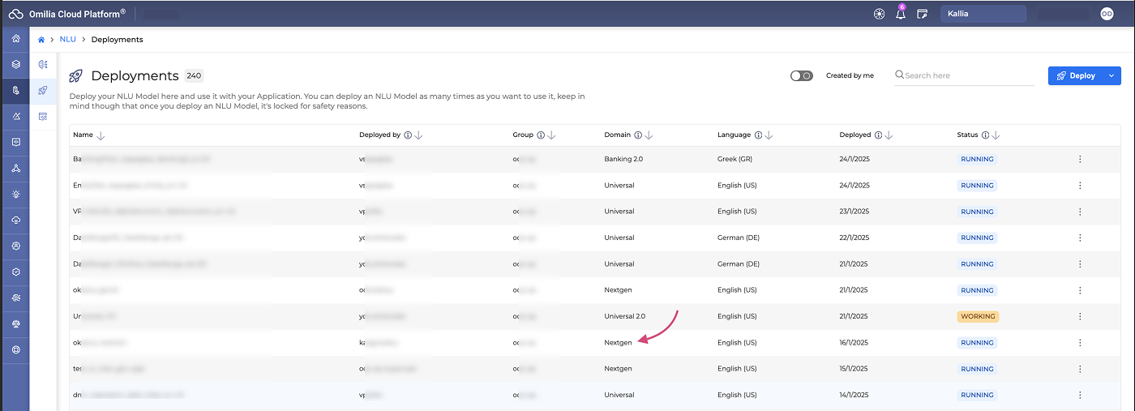Sort deployments by Deployed date arrow
The width and height of the screenshot is (1135, 411).
pos(889,135)
